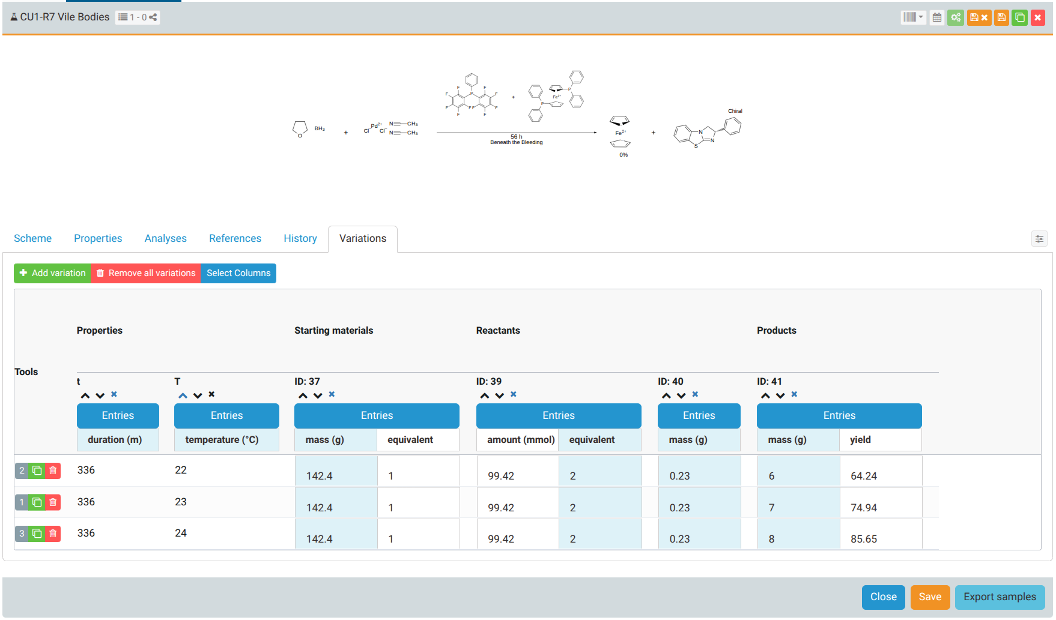This screenshot has height=620, width=1056.
Task: Duplicate variation row 2
Action: 37,471
